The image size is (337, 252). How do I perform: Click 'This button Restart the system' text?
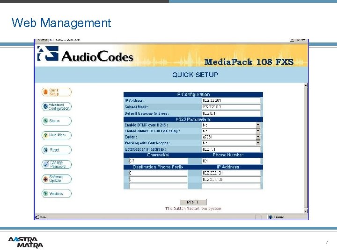(193, 209)
